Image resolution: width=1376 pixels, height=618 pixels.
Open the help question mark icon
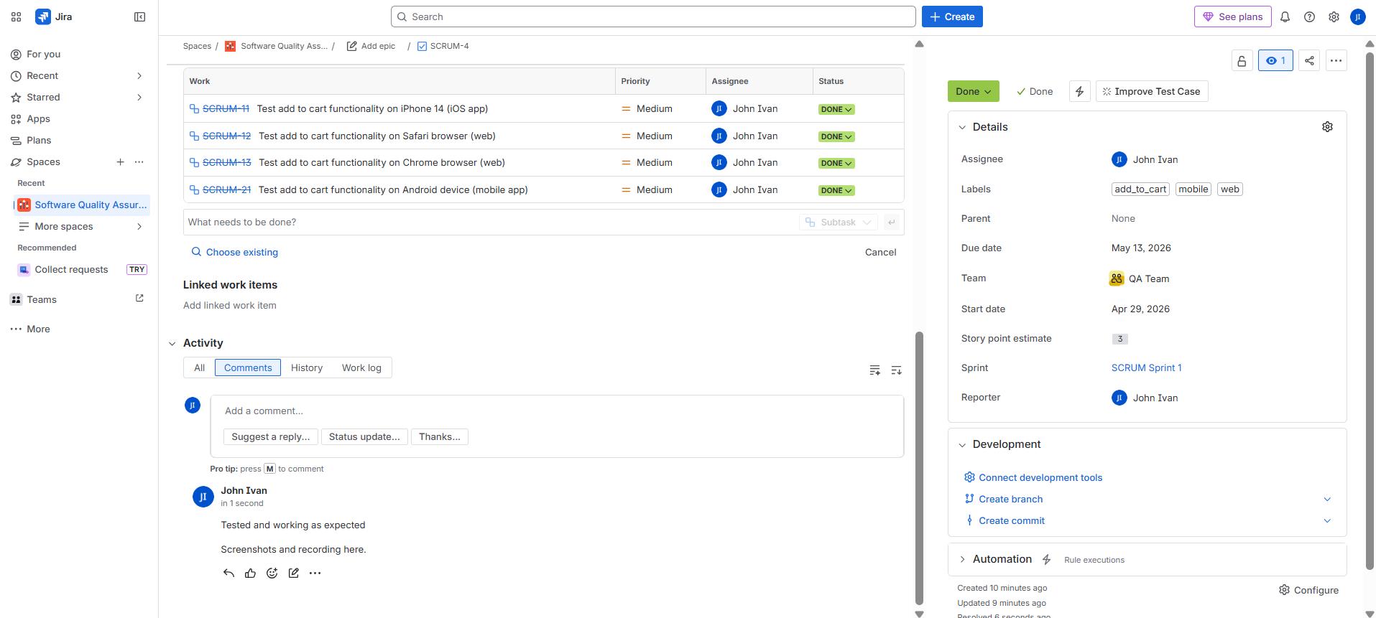pyautogui.click(x=1310, y=17)
